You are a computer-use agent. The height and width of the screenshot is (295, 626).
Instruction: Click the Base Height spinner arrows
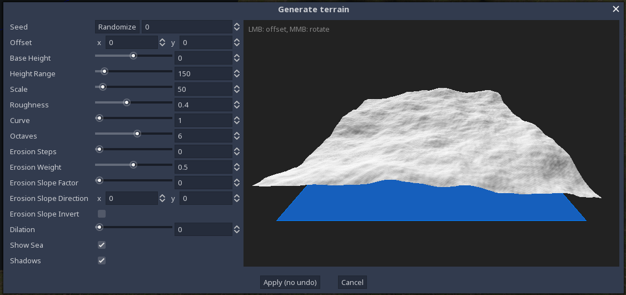click(x=237, y=58)
